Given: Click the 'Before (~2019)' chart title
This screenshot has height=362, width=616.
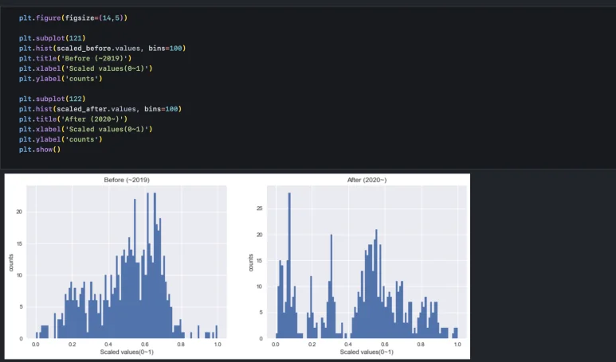Looking at the screenshot, I should pyautogui.click(x=127, y=181).
